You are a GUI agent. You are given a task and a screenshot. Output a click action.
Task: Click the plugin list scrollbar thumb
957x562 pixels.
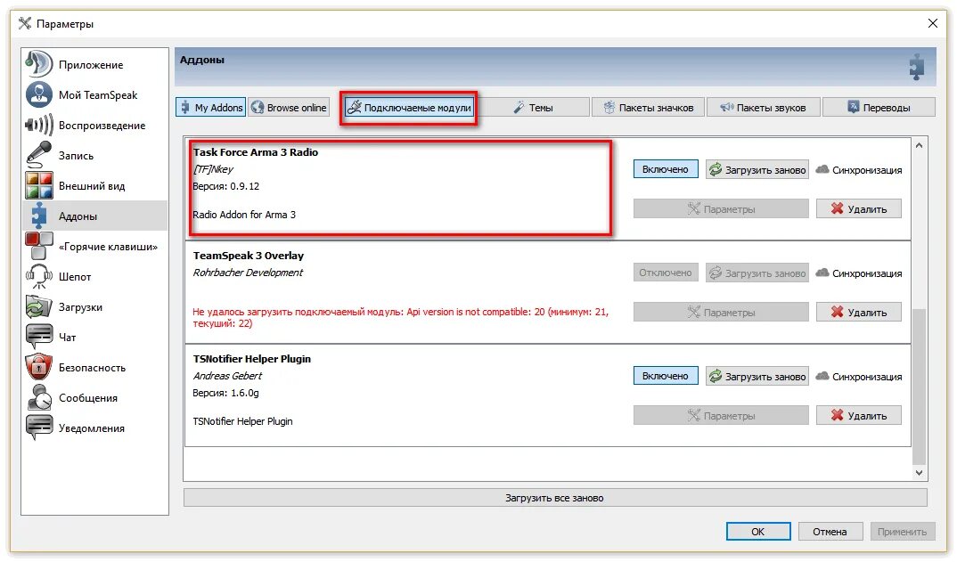pyautogui.click(x=920, y=387)
